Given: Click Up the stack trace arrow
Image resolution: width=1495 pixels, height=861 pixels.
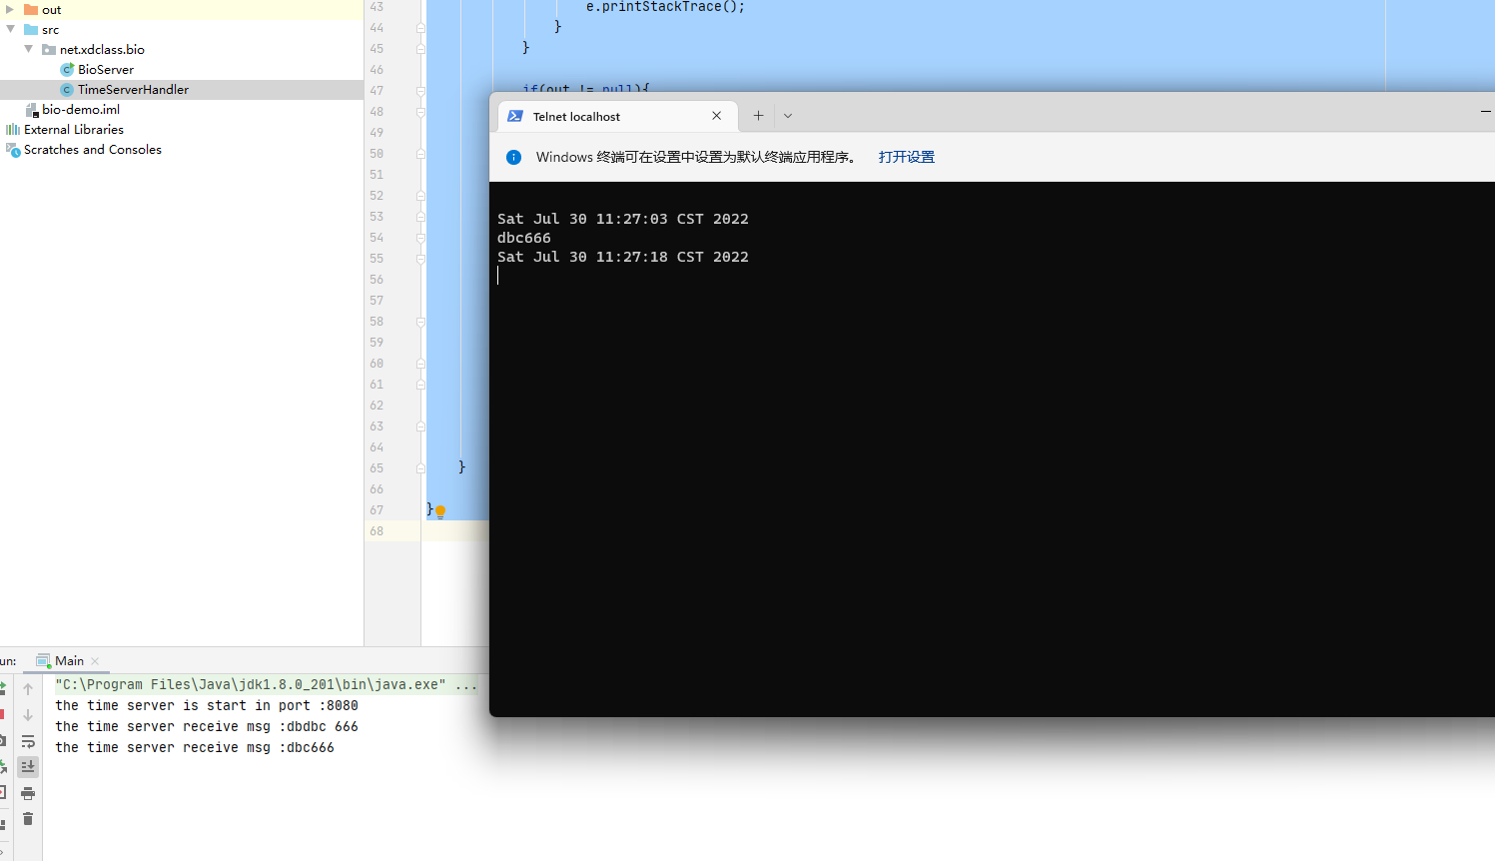Looking at the screenshot, I should point(28,689).
